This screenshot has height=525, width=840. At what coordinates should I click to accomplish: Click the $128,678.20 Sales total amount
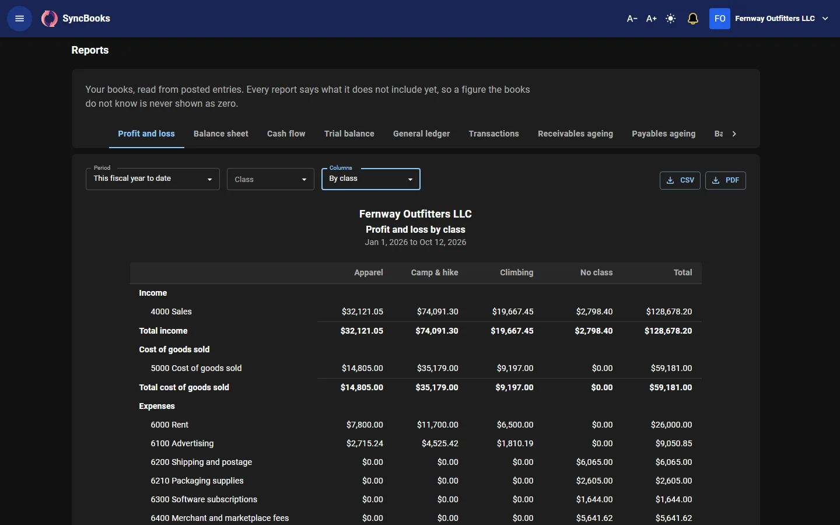coord(669,311)
